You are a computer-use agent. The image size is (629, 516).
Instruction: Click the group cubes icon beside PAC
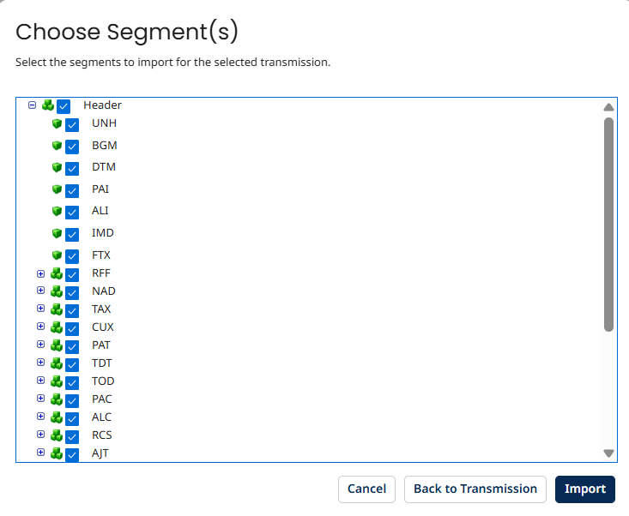(57, 399)
